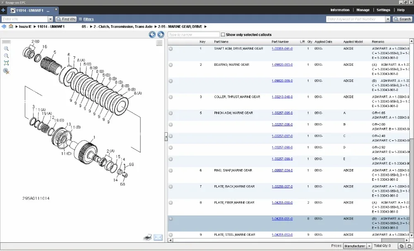Viewport: 414px width, 251px height.
Task: Add part 1-33257-096-0 row plus icon
Action: [x=171, y=125]
